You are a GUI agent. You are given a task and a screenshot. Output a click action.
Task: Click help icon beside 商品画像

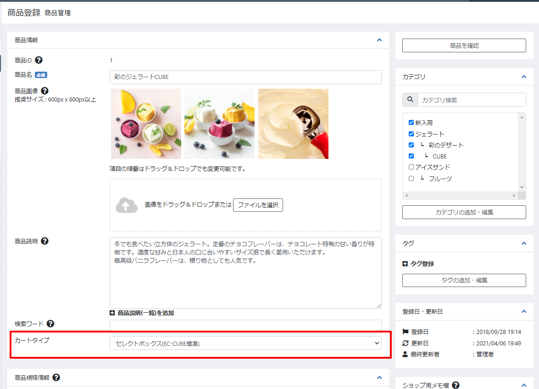pyautogui.click(x=44, y=91)
